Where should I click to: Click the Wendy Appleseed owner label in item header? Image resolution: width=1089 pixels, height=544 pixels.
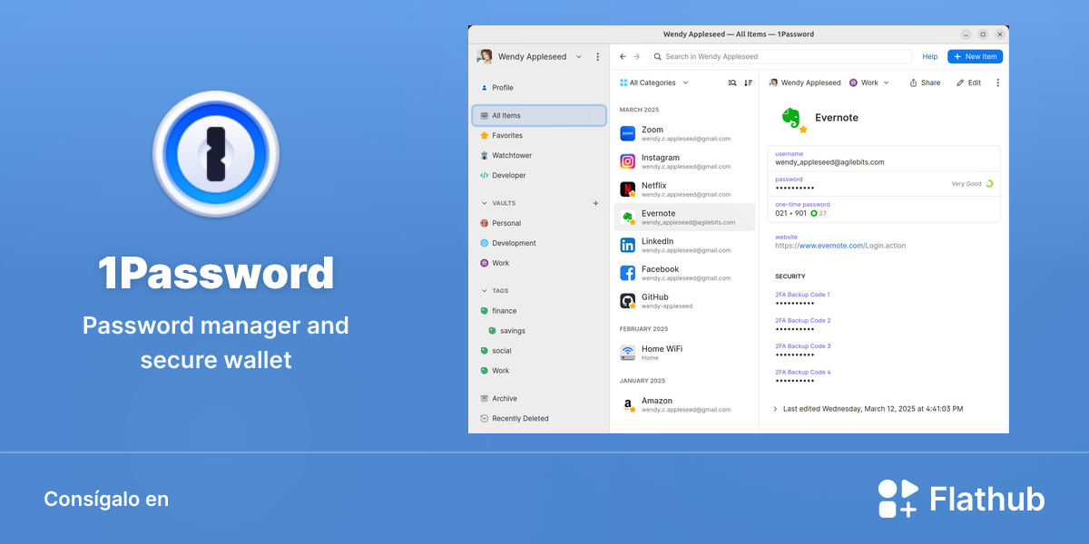805,83
